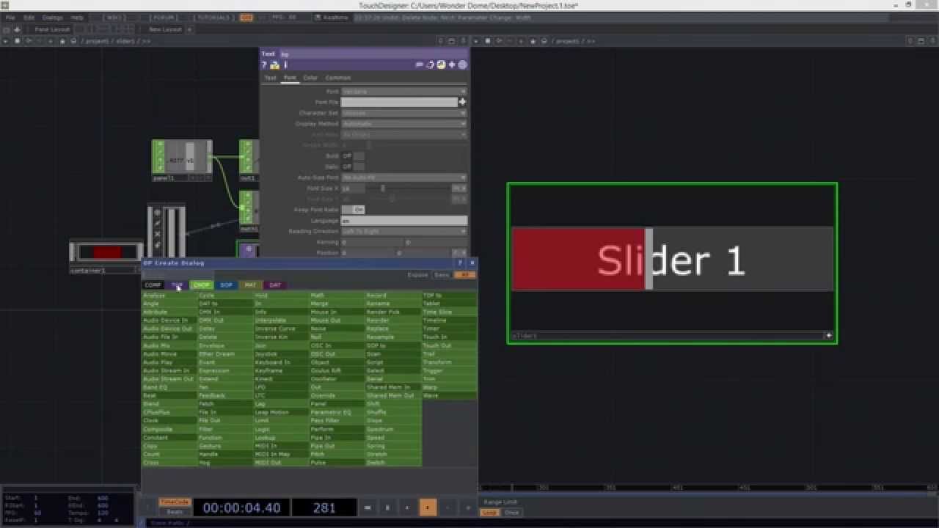The width and height of the screenshot is (939, 528).
Task: Select the COMP family tab
Action: coord(153,285)
